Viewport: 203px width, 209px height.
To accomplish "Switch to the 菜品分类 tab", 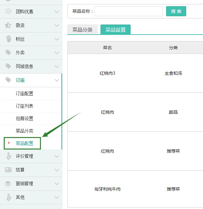I will coord(82,30).
